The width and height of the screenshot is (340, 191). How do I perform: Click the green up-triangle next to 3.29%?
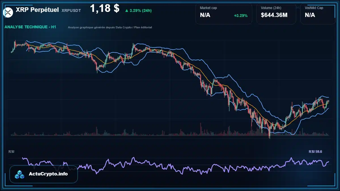tap(126, 11)
